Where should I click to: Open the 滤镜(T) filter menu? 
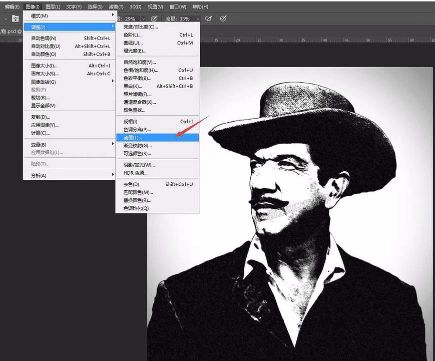coord(116,7)
